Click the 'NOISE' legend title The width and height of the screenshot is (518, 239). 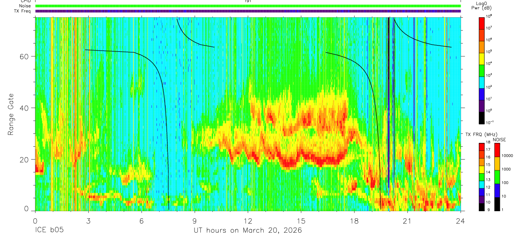pyautogui.click(x=499, y=140)
